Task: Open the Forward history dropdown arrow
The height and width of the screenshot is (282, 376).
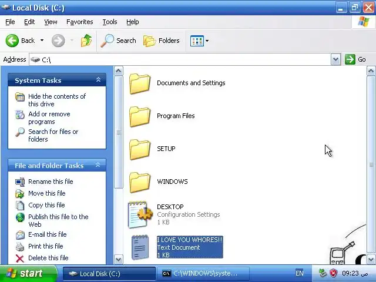Action: click(x=72, y=41)
